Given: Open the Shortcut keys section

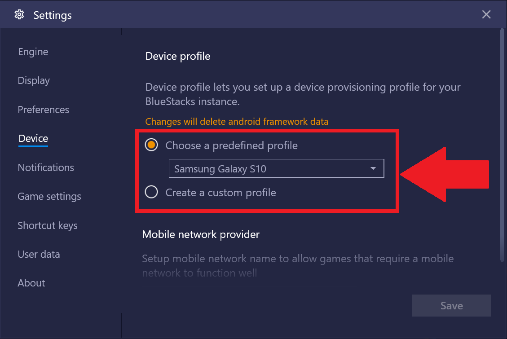Looking at the screenshot, I should pos(48,225).
